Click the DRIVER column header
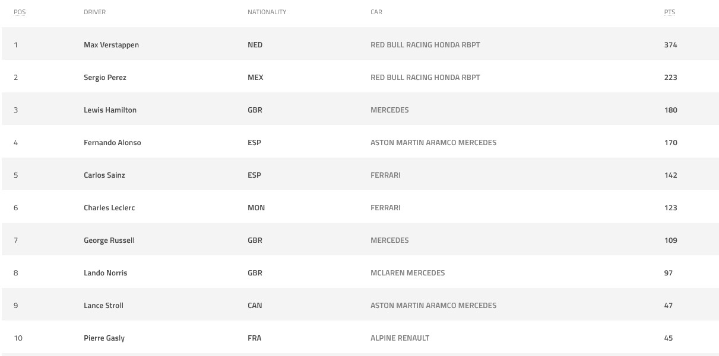 click(95, 12)
